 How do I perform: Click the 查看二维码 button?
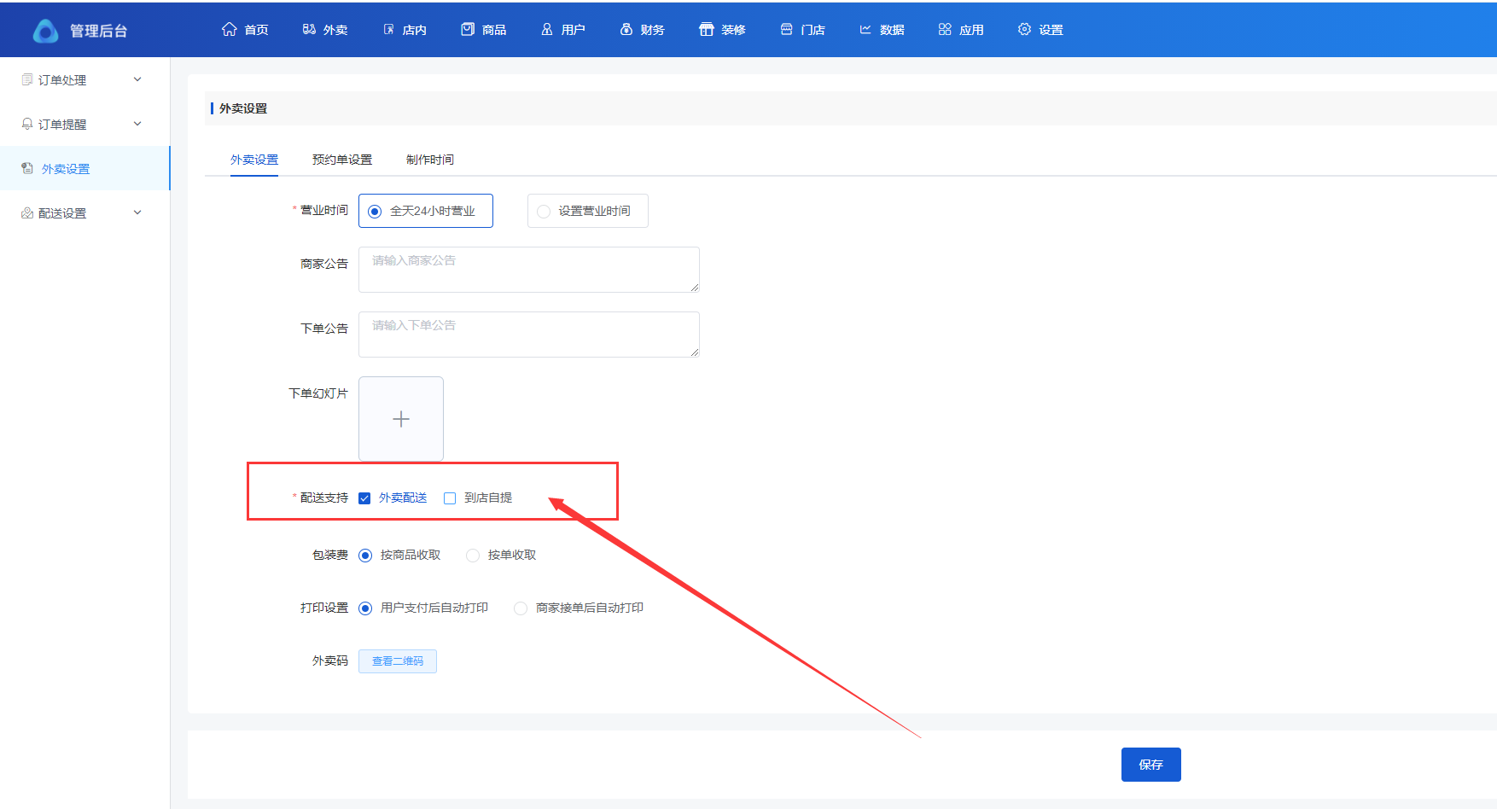[398, 661]
